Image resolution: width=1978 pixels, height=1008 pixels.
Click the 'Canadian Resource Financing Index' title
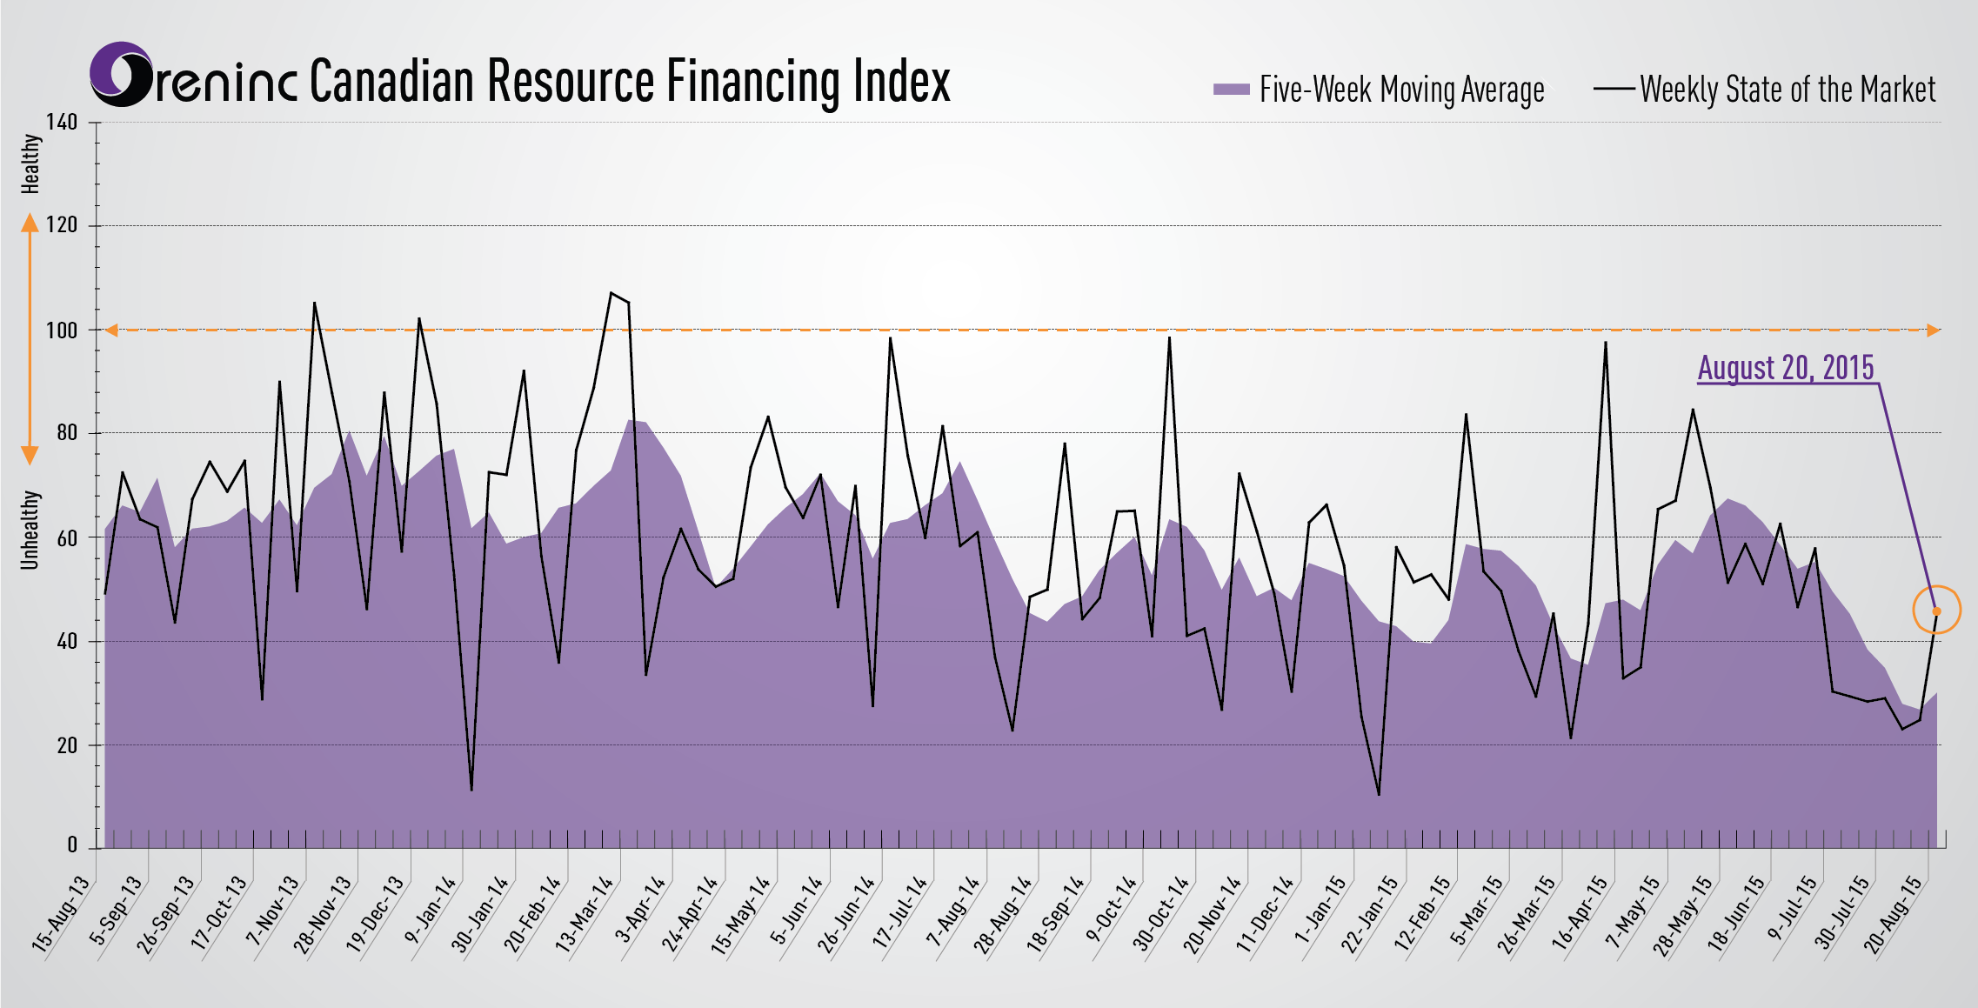pyautogui.click(x=630, y=81)
